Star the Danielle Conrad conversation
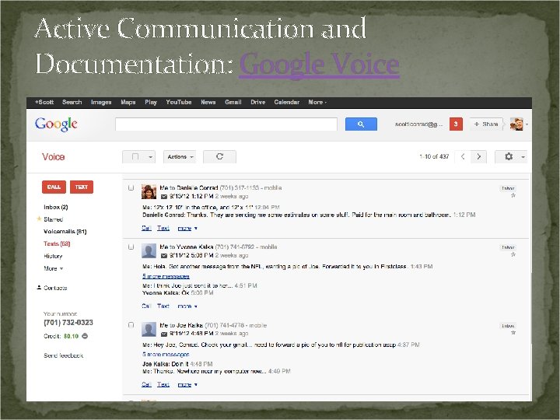 tap(513, 195)
